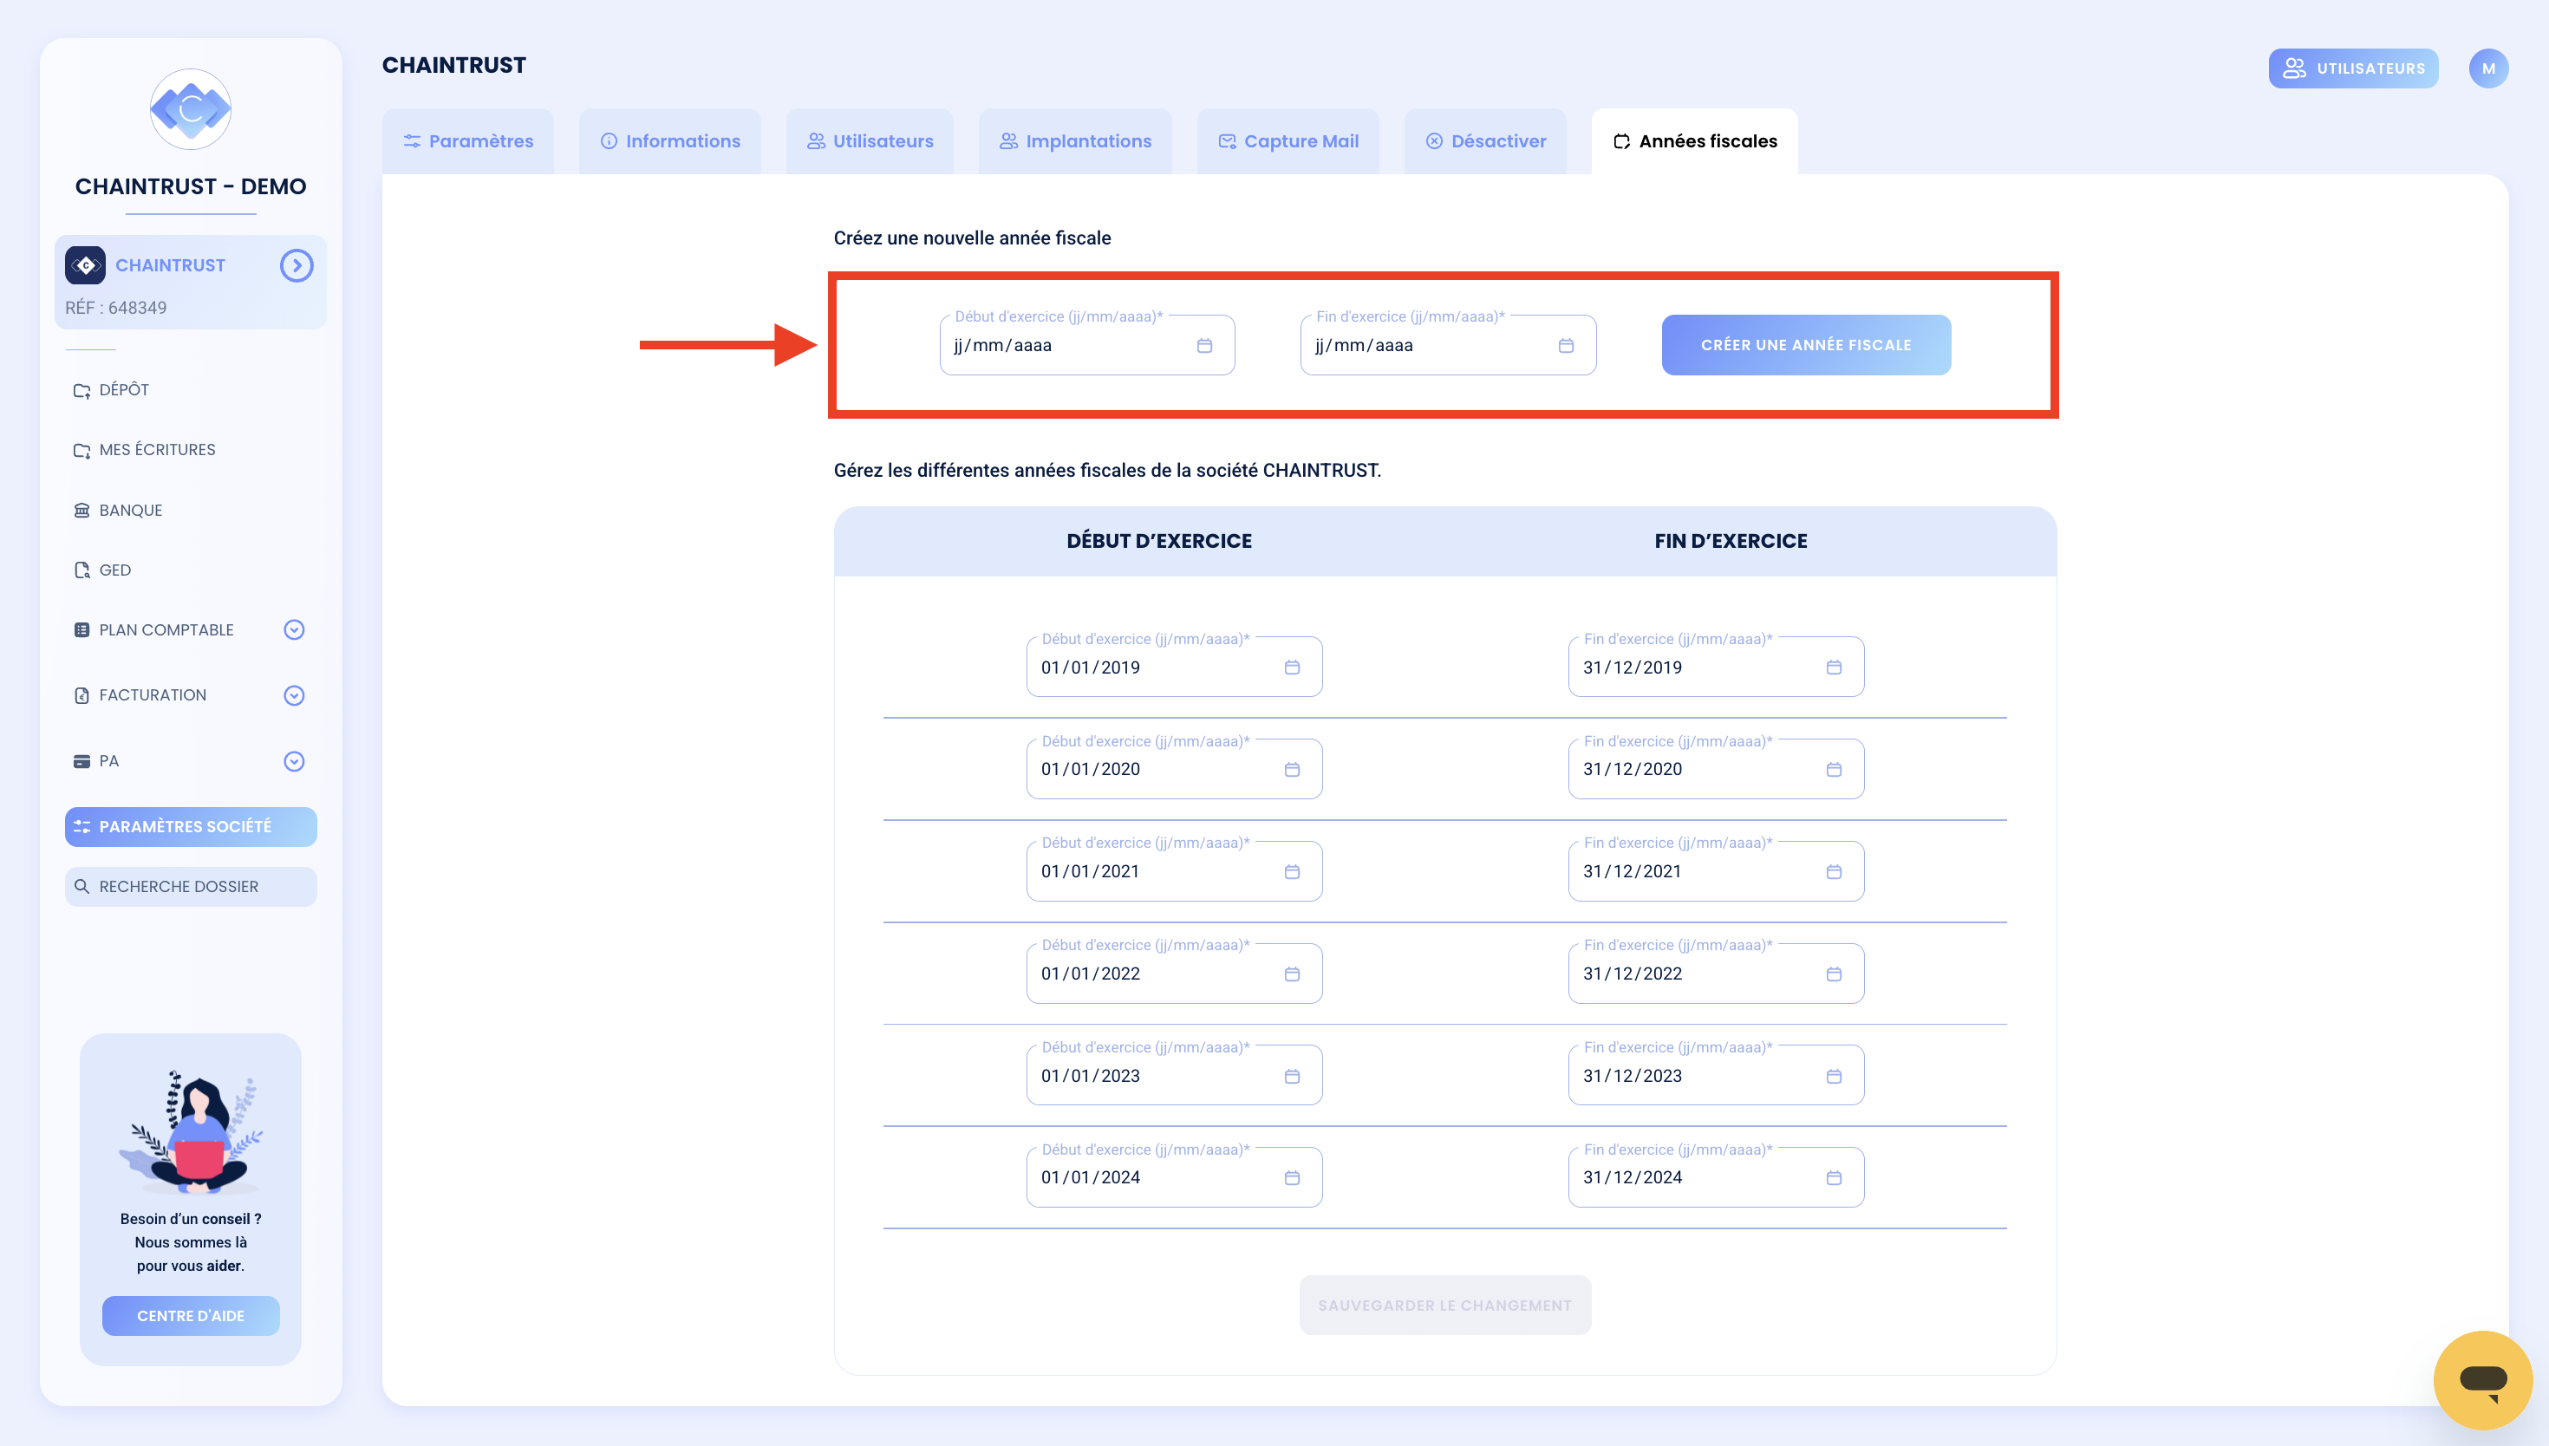Go to the BANQUE section
The height and width of the screenshot is (1446, 2549).
(118, 511)
